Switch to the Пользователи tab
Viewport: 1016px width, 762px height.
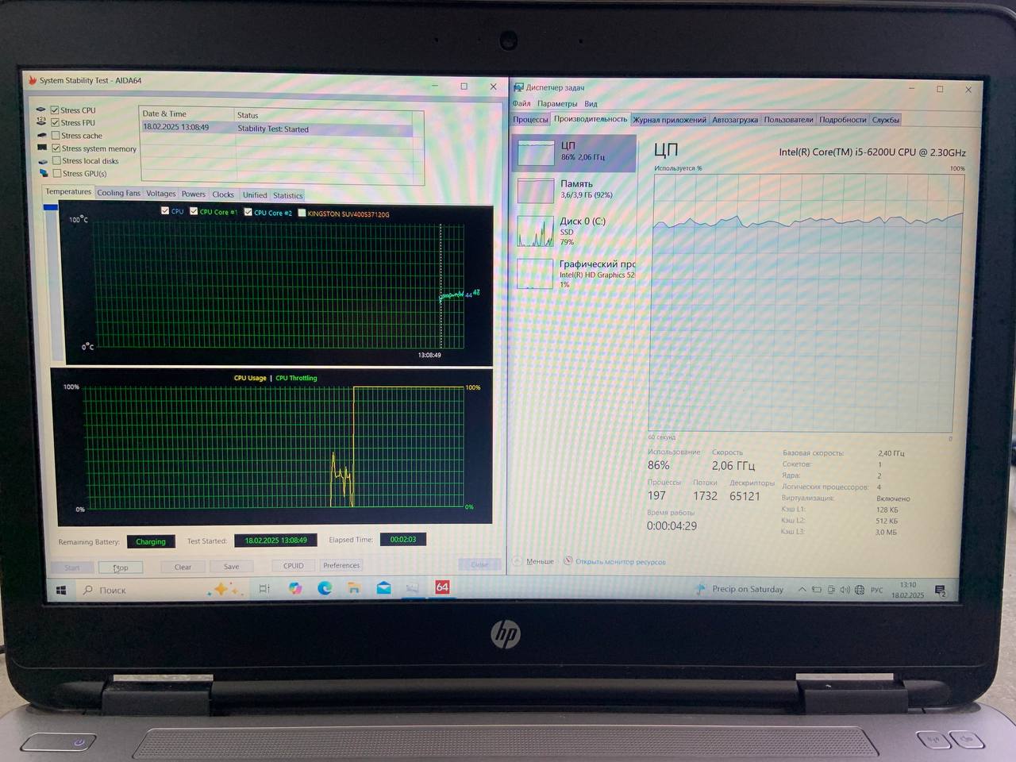788,120
